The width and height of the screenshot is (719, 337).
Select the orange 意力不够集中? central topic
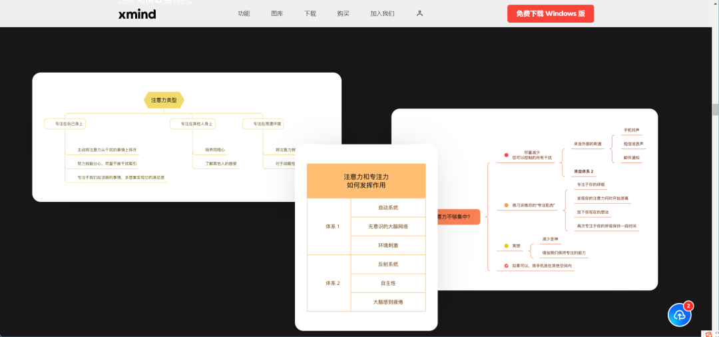pos(457,217)
